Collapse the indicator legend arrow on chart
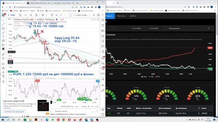218x122 pixels. [16, 29]
